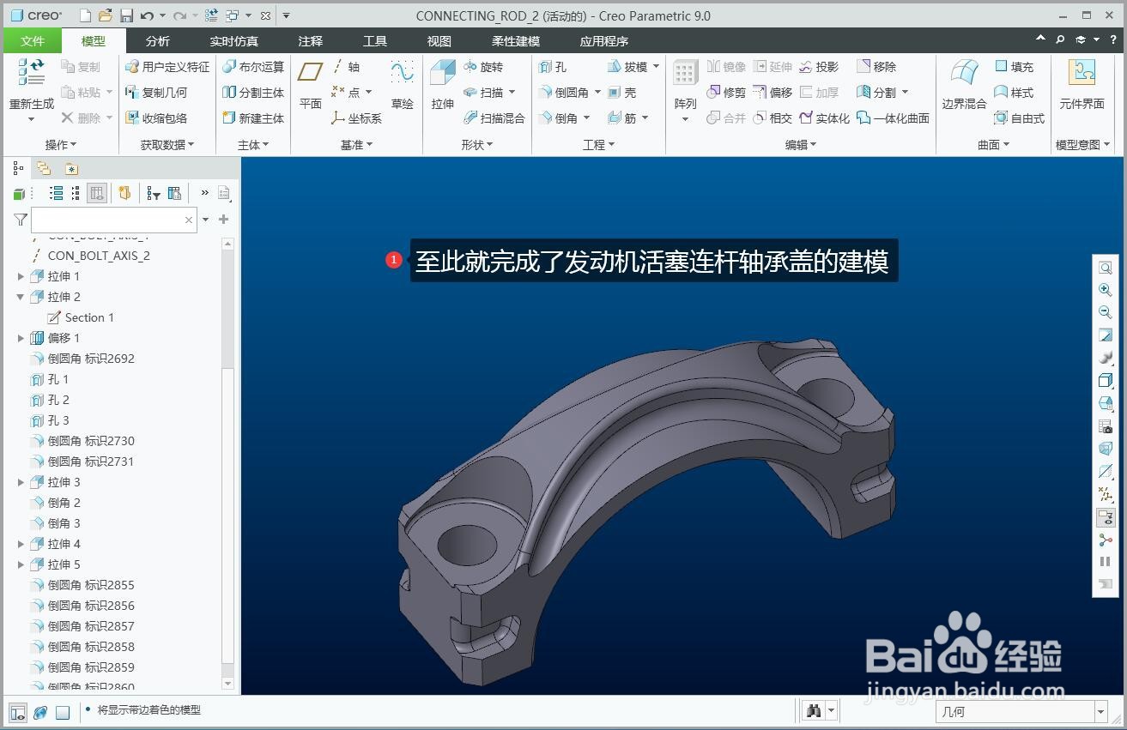Expand 拉伸 5 feature node

coord(21,564)
